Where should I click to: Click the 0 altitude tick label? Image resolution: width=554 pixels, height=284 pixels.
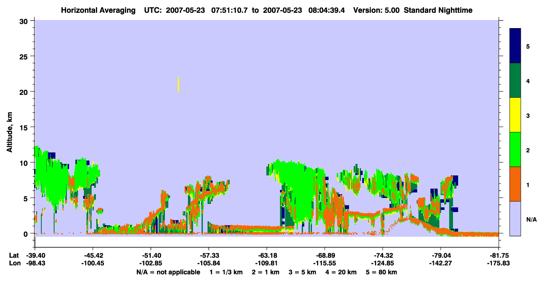pos(26,234)
